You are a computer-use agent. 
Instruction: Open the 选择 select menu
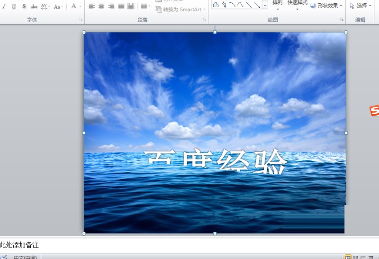[x=361, y=5]
